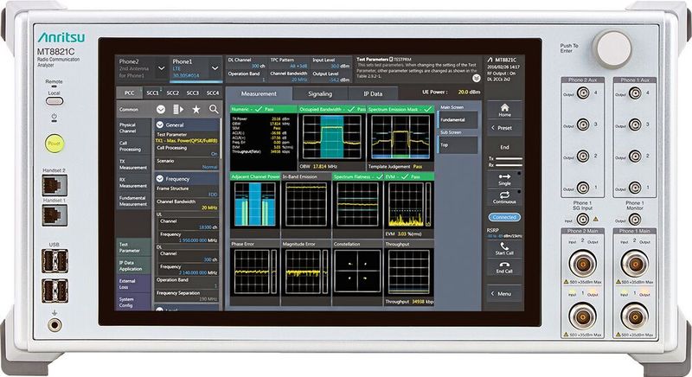Switch to the Signaling tab

320,93
